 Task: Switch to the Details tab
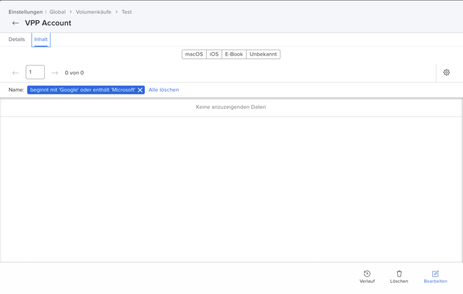click(x=17, y=39)
